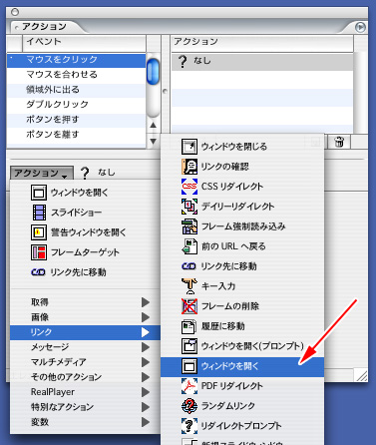
Task: Select the ランダムリンク icon entry
Action: [189, 406]
